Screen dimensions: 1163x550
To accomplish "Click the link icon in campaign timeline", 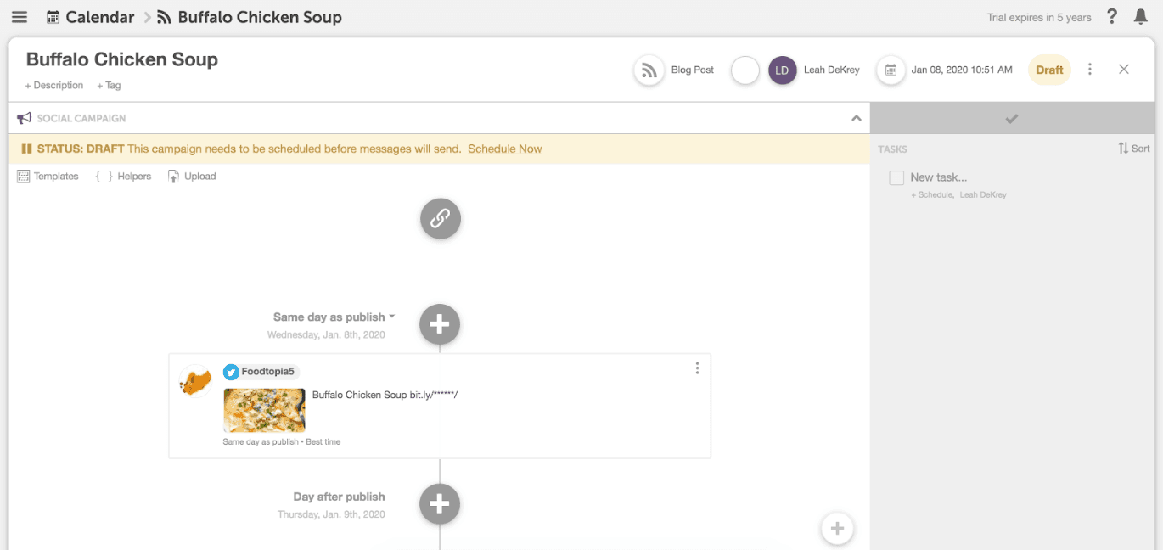I will coord(440,218).
